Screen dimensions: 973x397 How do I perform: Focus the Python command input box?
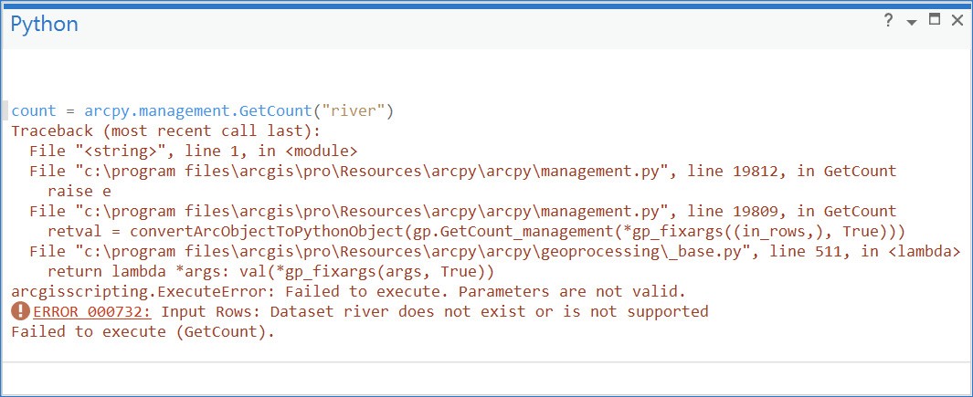point(484,374)
